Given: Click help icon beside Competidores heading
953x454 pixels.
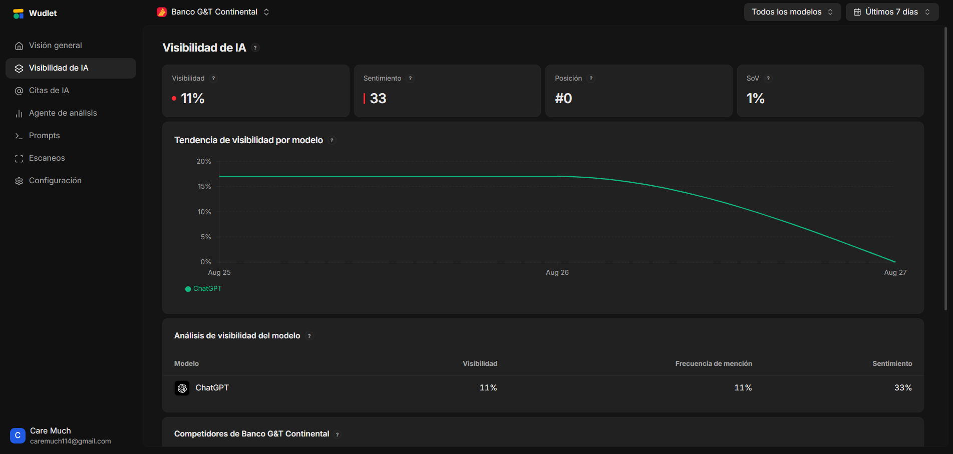Looking at the screenshot, I should pos(338,434).
